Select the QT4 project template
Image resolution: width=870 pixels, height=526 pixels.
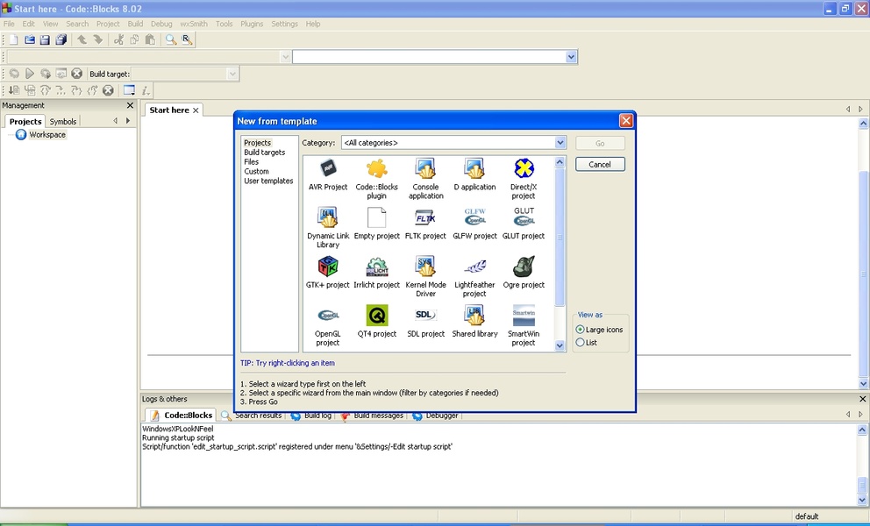tap(377, 316)
